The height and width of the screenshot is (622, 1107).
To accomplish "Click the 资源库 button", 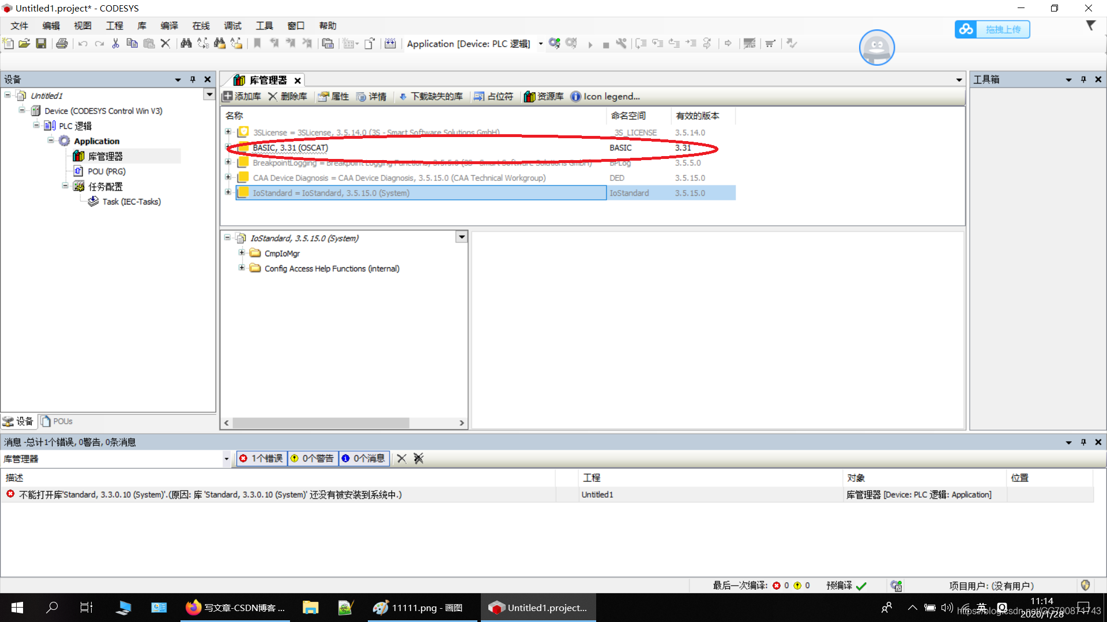I will click(544, 96).
